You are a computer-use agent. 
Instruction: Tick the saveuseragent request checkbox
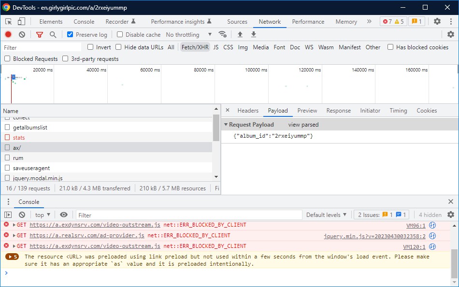7,168
